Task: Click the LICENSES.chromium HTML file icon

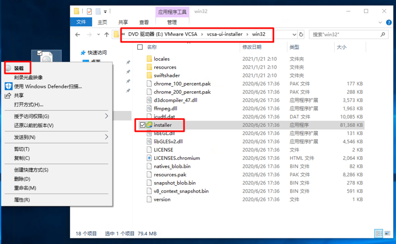Action: 149,158
